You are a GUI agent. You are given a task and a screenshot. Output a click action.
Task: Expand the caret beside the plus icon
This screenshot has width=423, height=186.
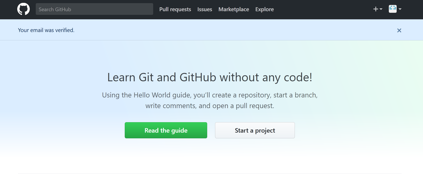(381, 9)
